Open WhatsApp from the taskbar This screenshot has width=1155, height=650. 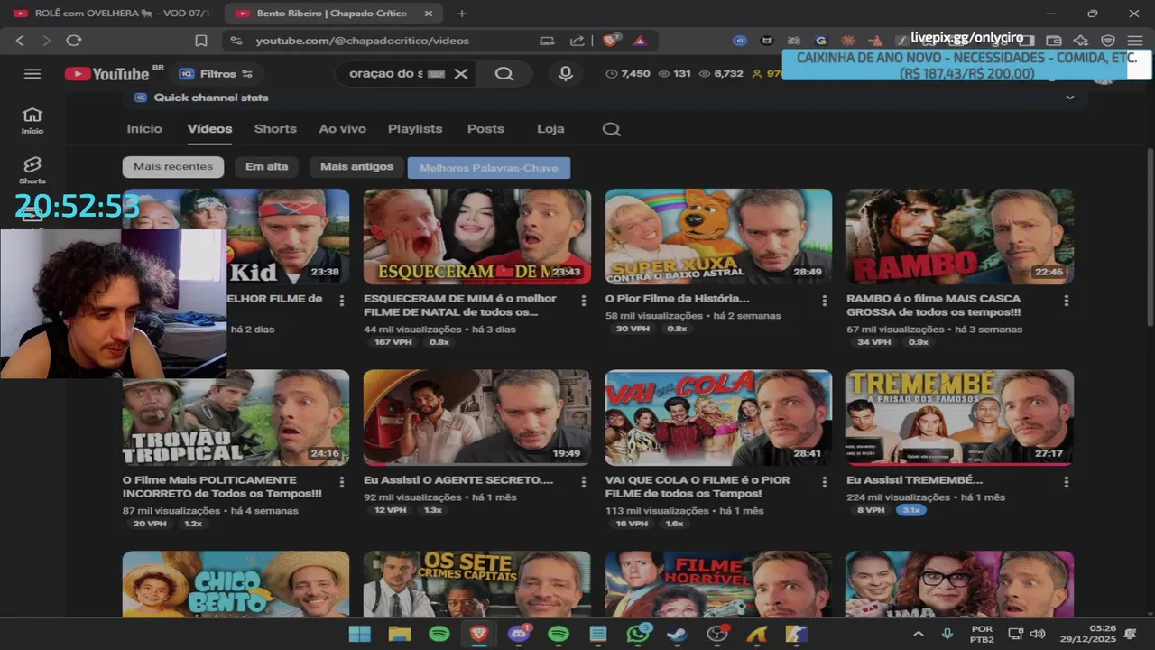[x=638, y=634]
